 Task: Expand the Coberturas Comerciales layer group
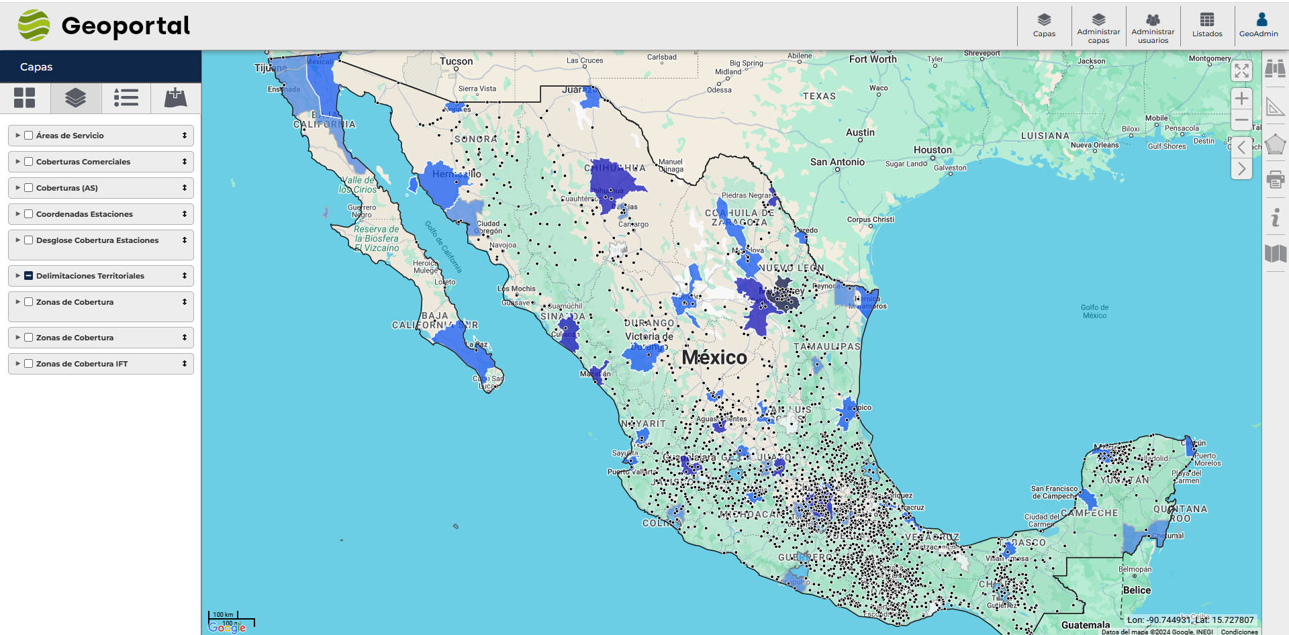pyautogui.click(x=18, y=162)
